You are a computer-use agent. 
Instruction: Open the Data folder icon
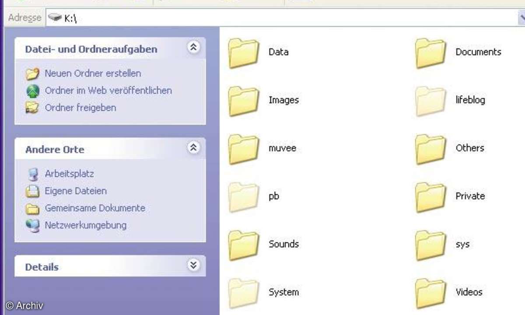(244, 53)
